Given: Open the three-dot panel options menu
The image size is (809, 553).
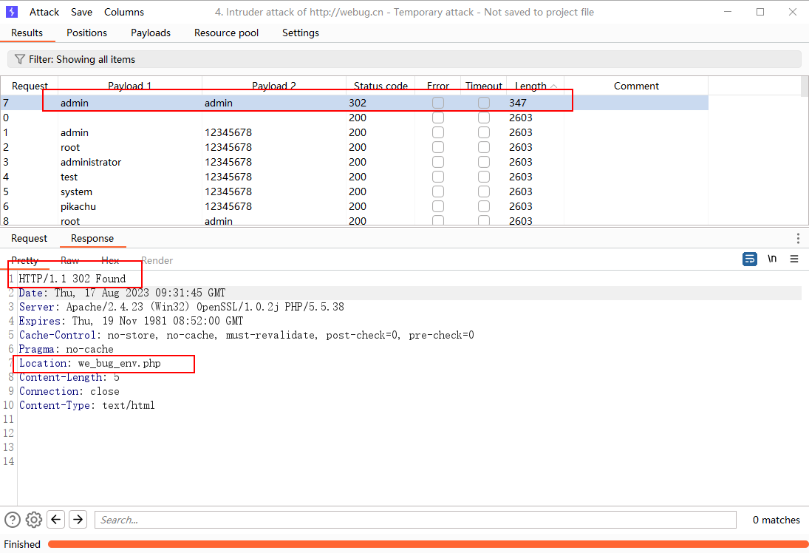Looking at the screenshot, I should coord(798,238).
